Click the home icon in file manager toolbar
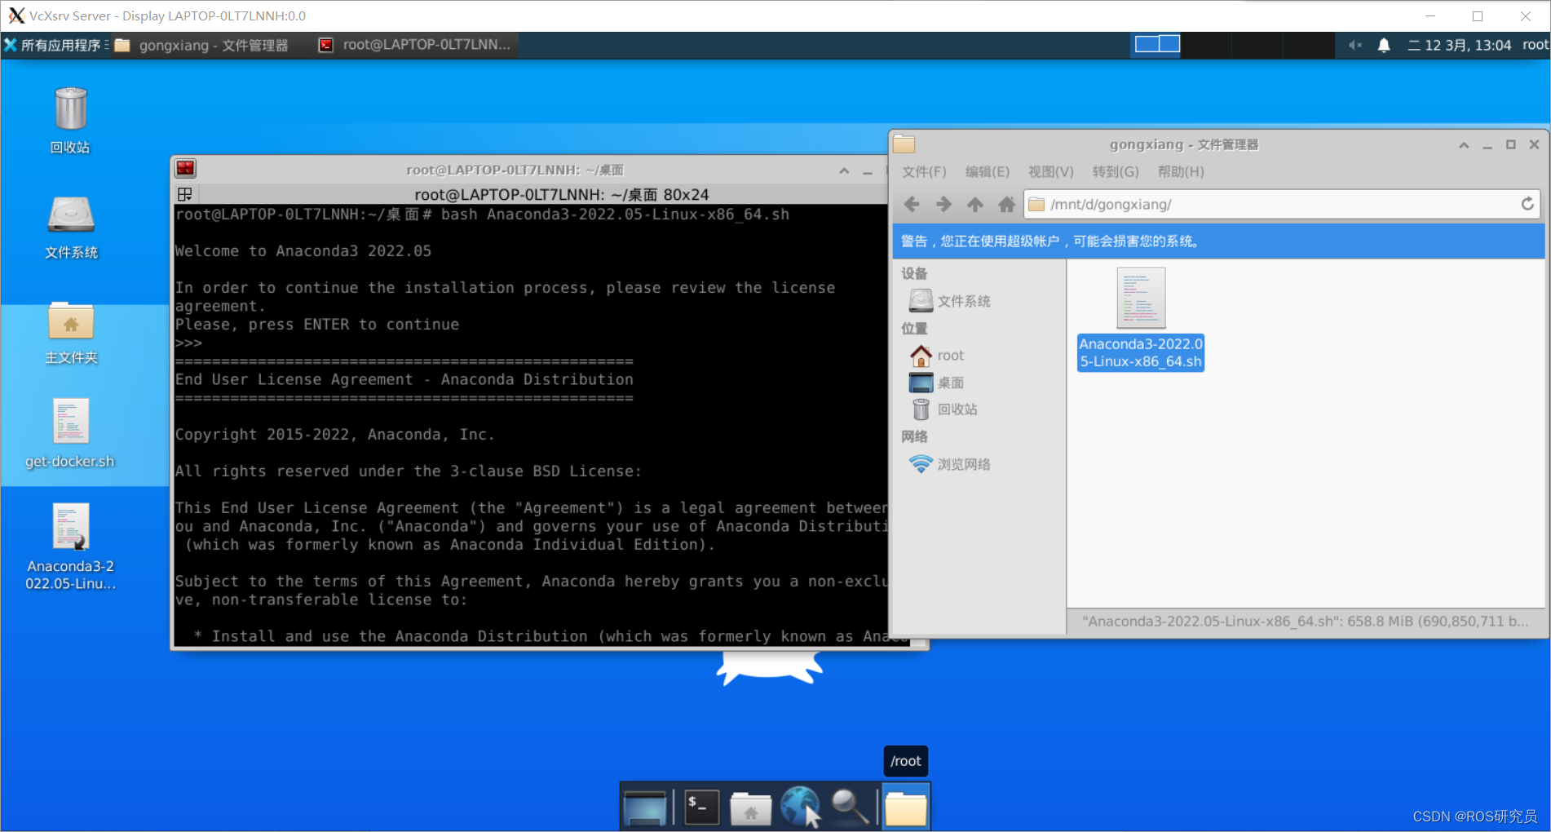Screen dimensions: 1551x832 (x=1006, y=204)
